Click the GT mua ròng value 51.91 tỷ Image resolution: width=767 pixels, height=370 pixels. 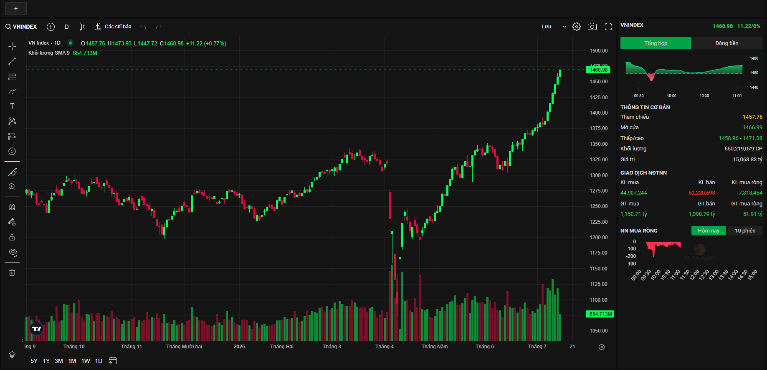click(753, 214)
